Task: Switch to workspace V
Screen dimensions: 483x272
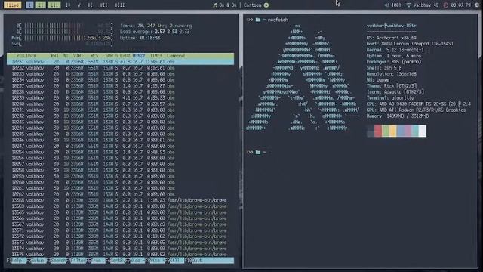Action: [78, 5]
